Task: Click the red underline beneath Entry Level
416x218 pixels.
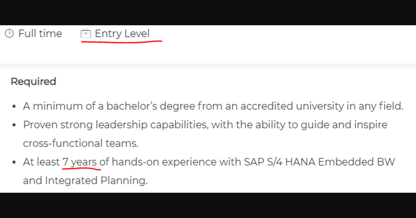Action: [x=122, y=42]
